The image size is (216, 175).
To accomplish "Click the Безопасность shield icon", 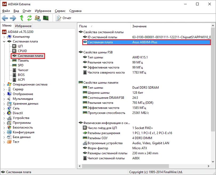I will click(9, 127).
